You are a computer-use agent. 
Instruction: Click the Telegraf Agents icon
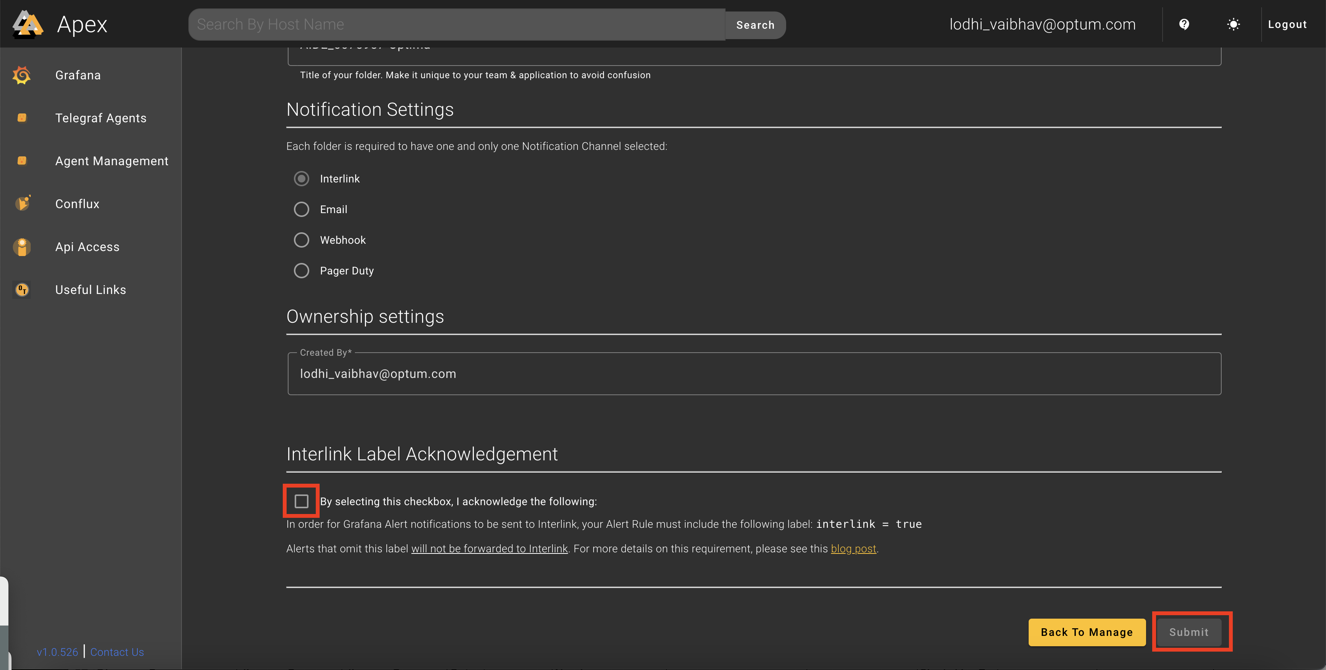click(21, 118)
